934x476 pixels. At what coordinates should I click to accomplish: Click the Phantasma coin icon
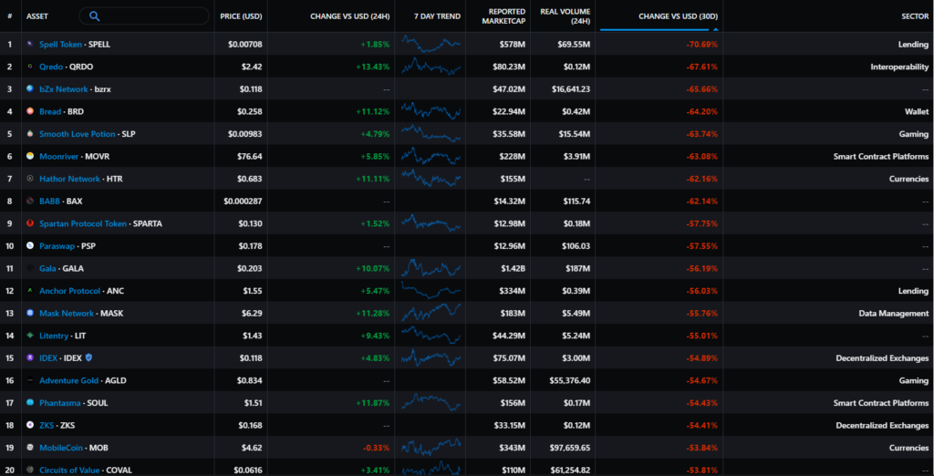click(x=30, y=402)
